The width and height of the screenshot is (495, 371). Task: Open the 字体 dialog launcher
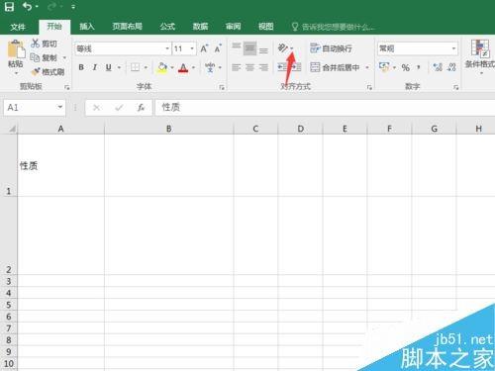(x=222, y=87)
